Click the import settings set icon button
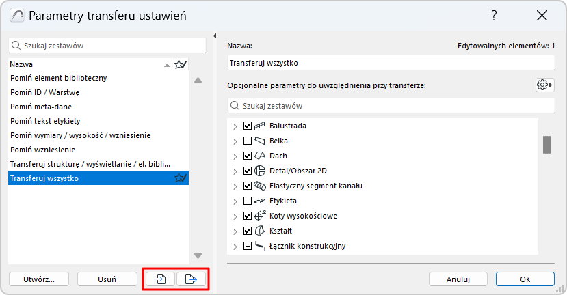567x295 pixels. (159, 279)
